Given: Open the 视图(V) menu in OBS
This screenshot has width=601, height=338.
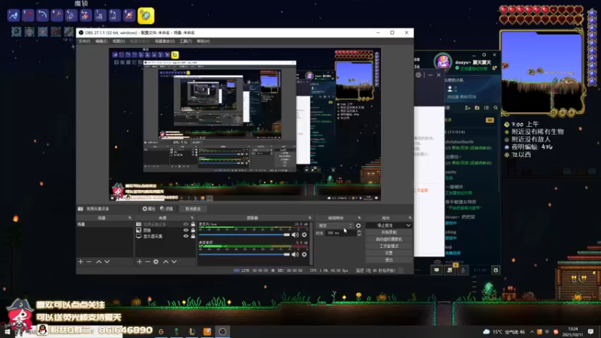Looking at the screenshot, I should click(x=119, y=41).
